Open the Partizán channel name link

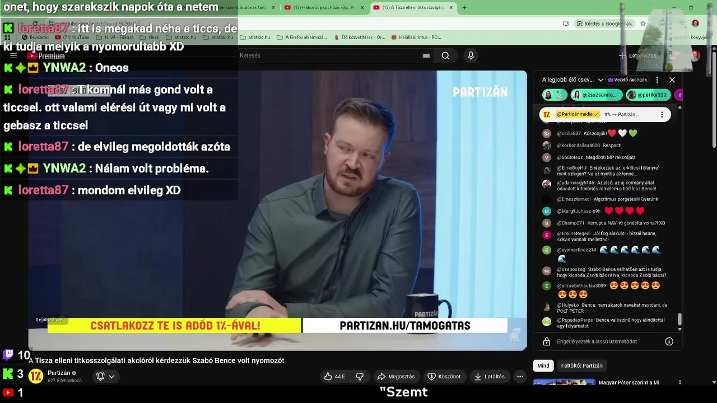[59, 373]
